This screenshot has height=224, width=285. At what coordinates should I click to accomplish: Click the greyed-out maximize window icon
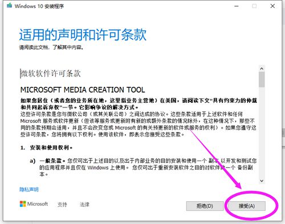(254, 6)
